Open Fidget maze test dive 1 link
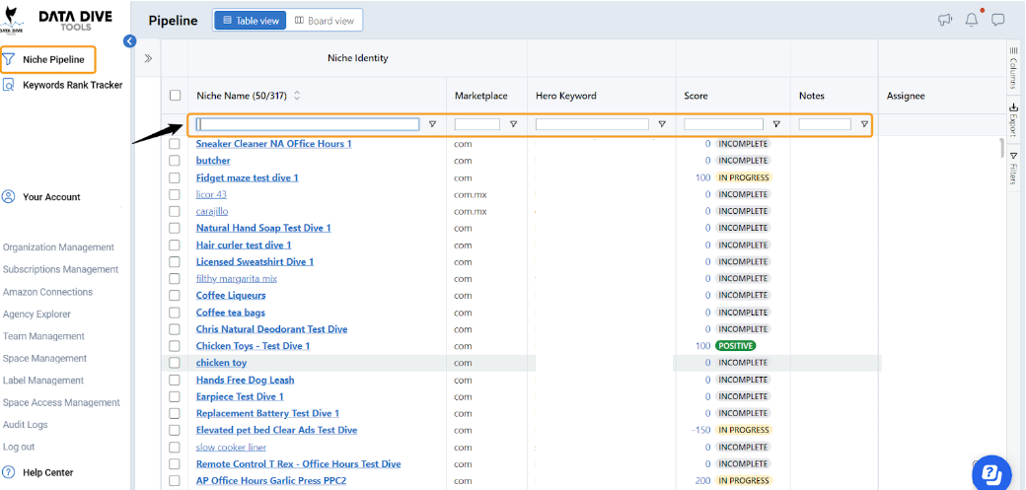This screenshot has height=490, width=1026. coord(248,177)
